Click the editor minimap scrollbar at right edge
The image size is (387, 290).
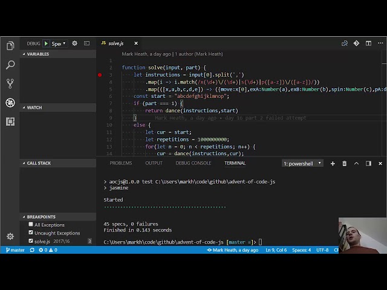(x=385, y=103)
